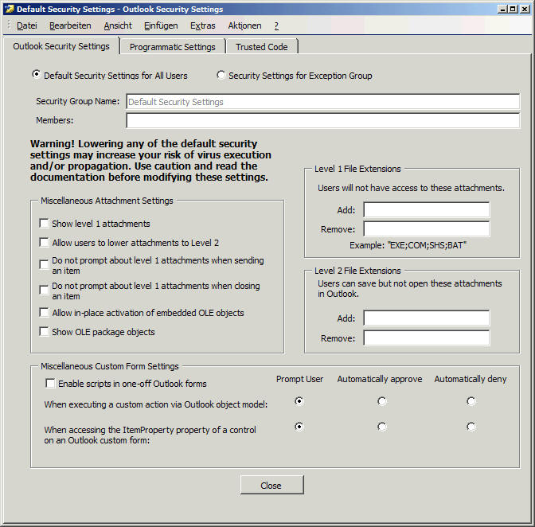Click the "Level 2 File Extensions" group label
The width and height of the screenshot is (535, 527).
(x=357, y=271)
